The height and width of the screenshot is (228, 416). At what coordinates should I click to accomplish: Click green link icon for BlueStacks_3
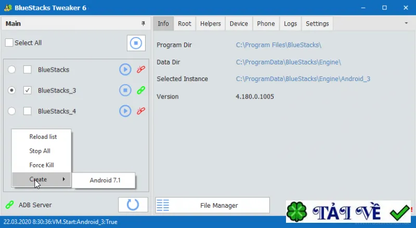click(141, 90)
